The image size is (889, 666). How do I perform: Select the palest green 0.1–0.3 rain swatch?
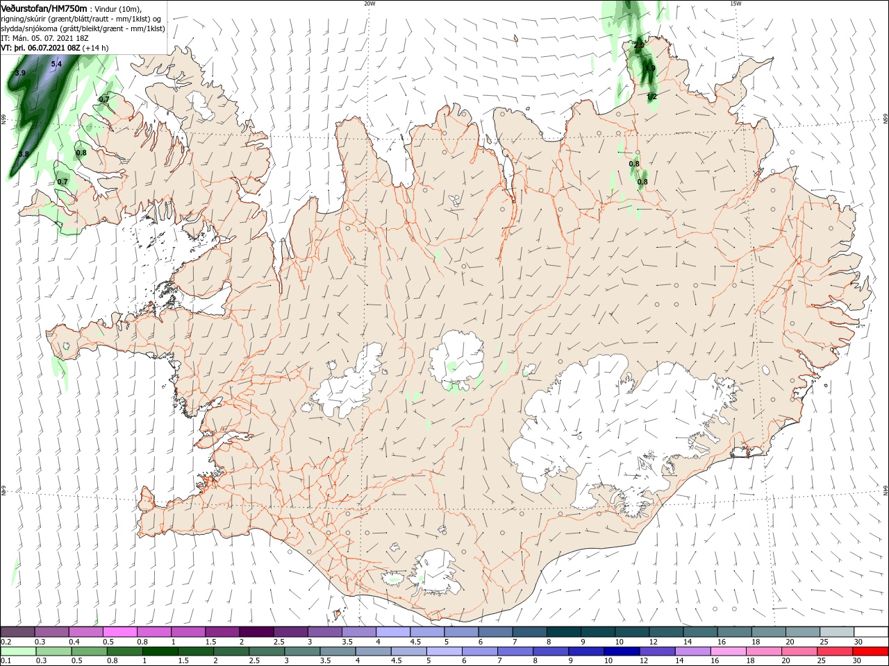tap(18, 651)
